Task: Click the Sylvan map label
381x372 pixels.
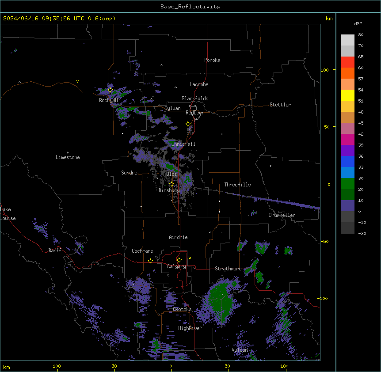Action: pos(172,108)
